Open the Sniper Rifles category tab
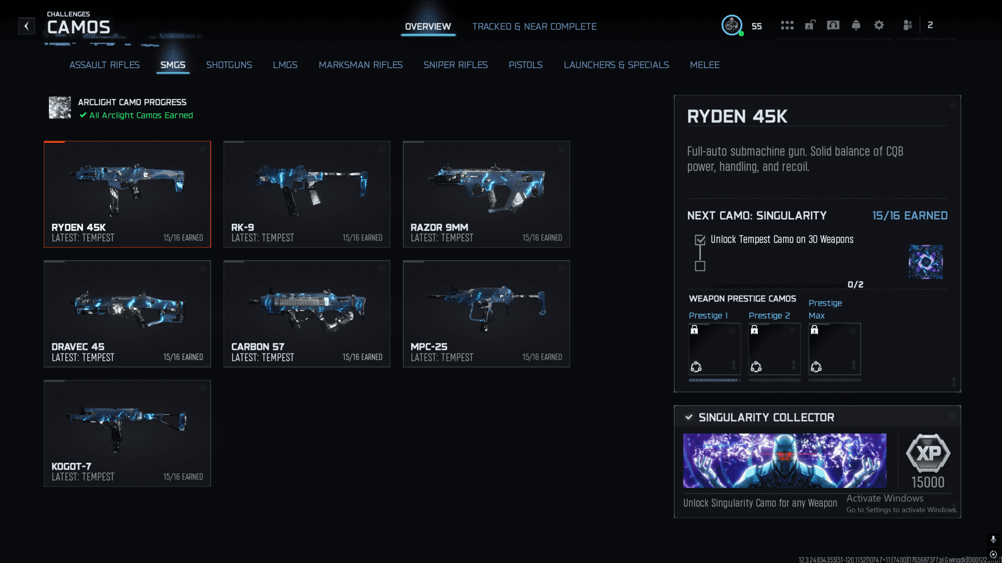Viewport: 1002px width, 563px height. coord(455,65)
